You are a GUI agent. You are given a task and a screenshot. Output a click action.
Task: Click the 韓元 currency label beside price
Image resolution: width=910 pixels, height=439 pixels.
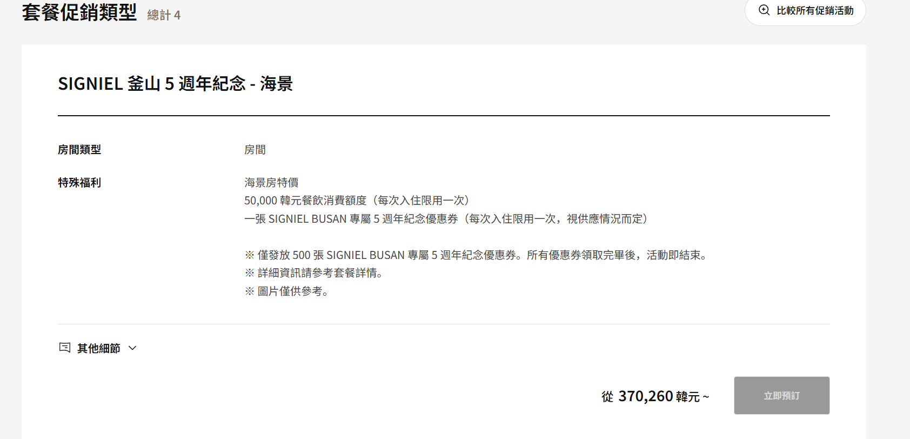tap(687, 397)
